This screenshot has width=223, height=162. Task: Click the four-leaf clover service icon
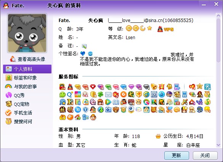(101, 94)
